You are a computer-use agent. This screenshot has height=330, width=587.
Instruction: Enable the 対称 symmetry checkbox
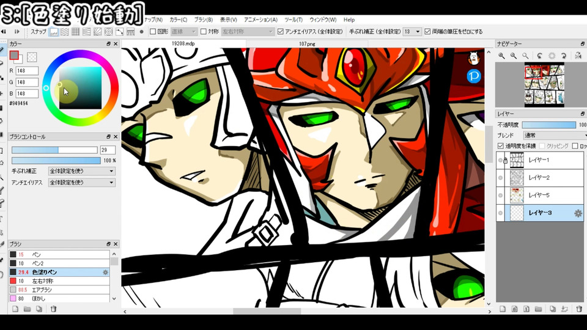(x=203, y=32)
